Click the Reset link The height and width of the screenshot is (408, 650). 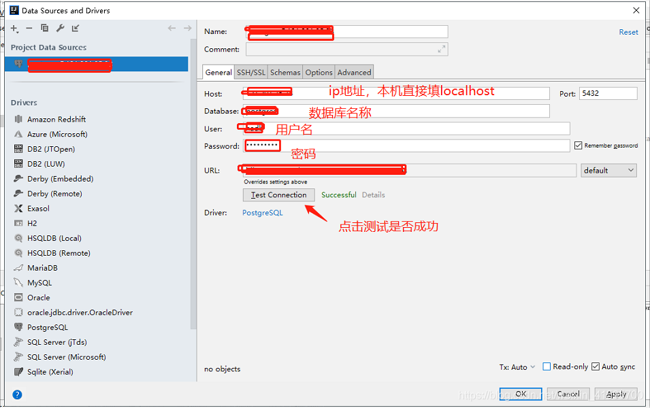628,32
